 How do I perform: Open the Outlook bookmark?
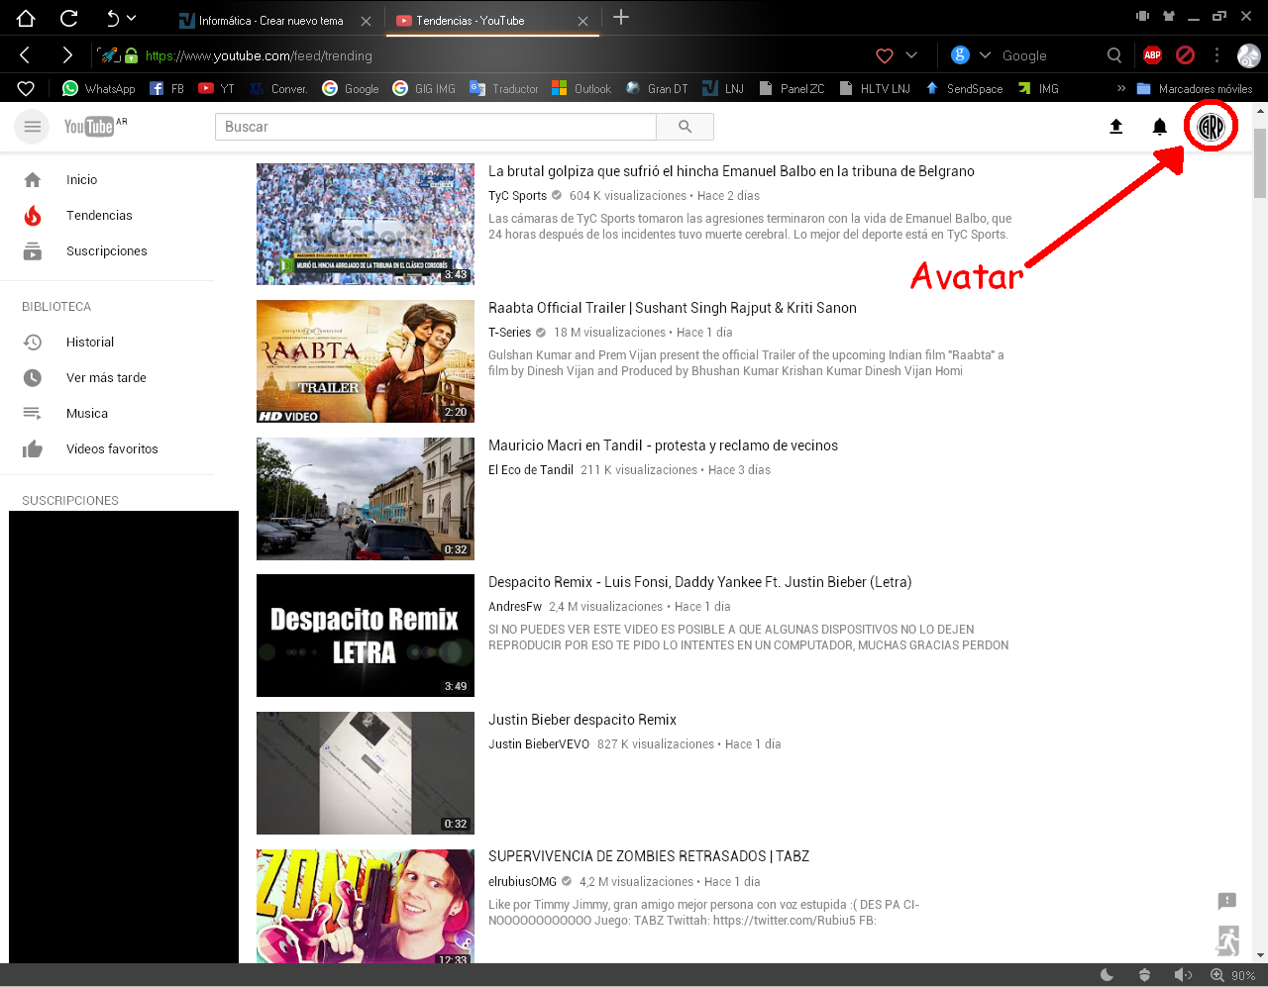[x=581, y=88]
